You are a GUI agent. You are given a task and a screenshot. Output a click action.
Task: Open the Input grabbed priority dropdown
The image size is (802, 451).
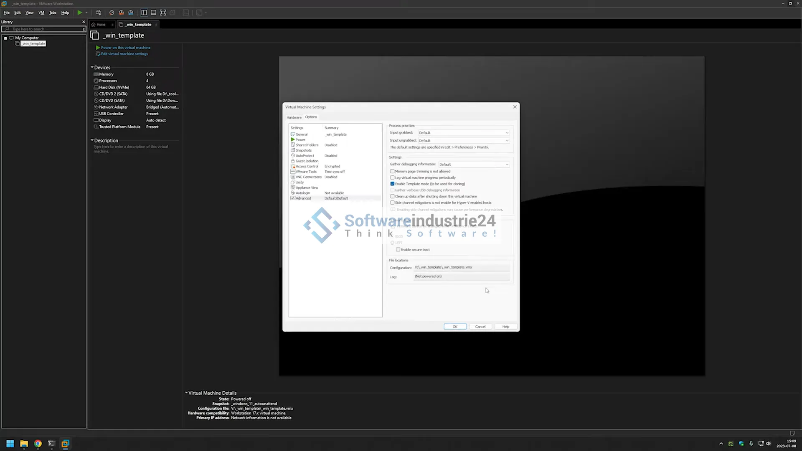click(x=463, y=133)
